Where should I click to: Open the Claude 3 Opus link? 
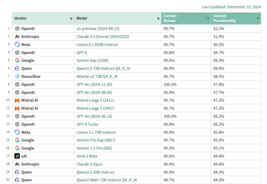click(x=89, y=164)
